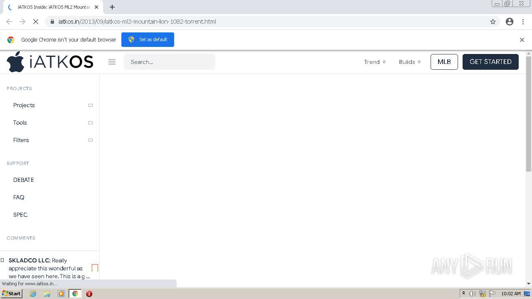Dismiss the default browser notification bar

(522, 40)
